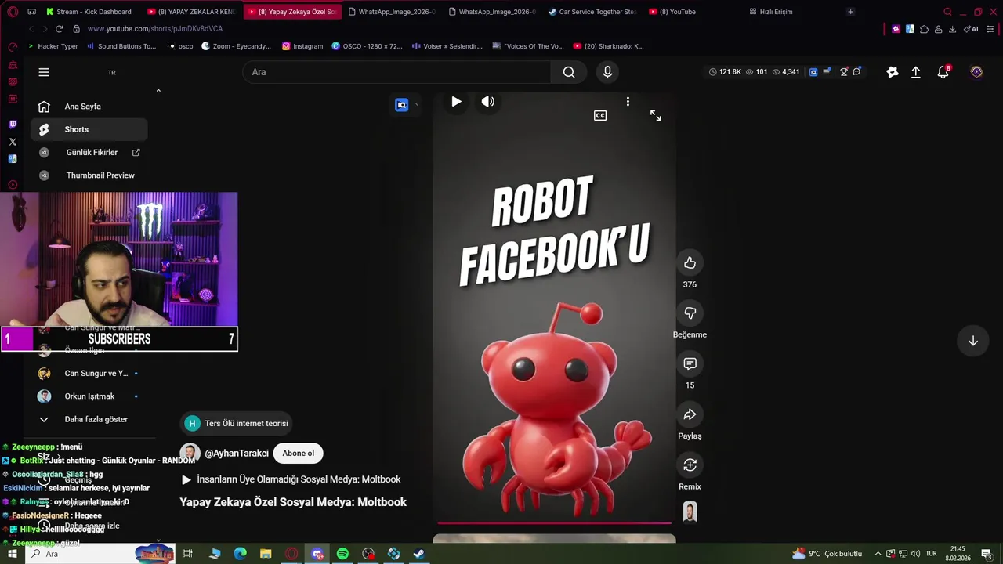The width and height of the screenshot is (1003, 564).
Task: Open the white sparkle create icon in header
Action: point(893,72)
